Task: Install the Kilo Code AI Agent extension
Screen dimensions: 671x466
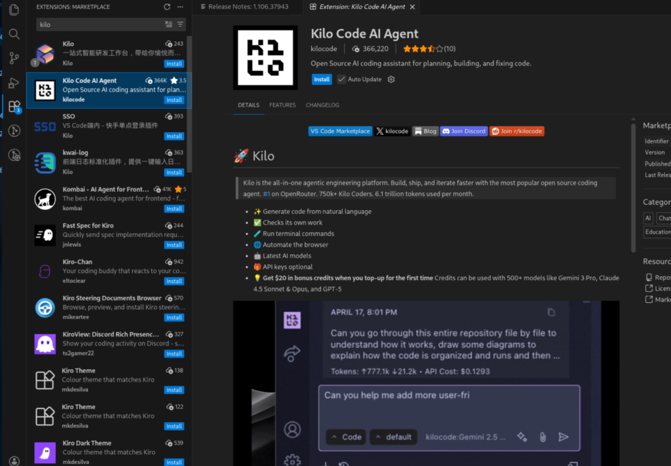Action: 322,79
